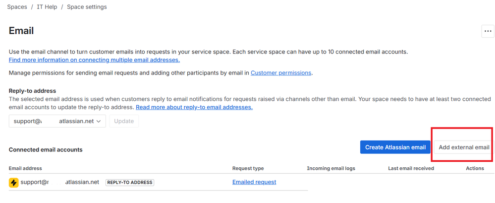Open Read more about reply-to email addresses
Screen dimensions: 495x203
(x=194, y=107)
